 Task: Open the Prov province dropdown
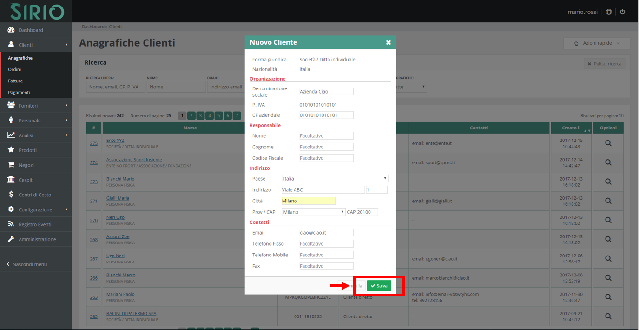[x=313, y=212]
